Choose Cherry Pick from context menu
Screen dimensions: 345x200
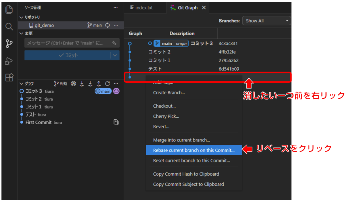click(x=166, y=116)
